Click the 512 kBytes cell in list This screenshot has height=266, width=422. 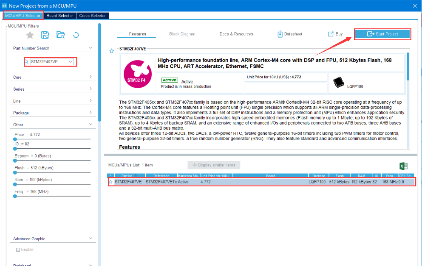[x=340, y=182]
